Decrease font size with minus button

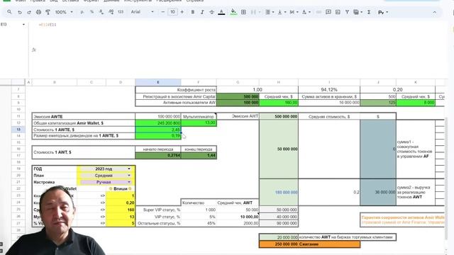(x=162, y=12)
